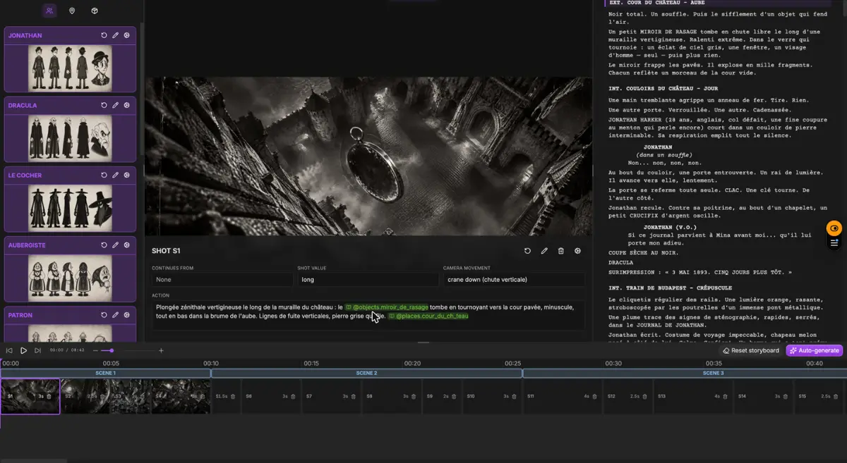Open settings gear for PATRON
This screenshot has height=463, width=847.
coord(127,315)
